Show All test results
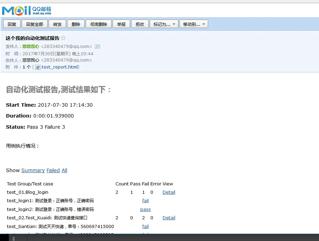 pyautogui.click(x=64, y=170)
